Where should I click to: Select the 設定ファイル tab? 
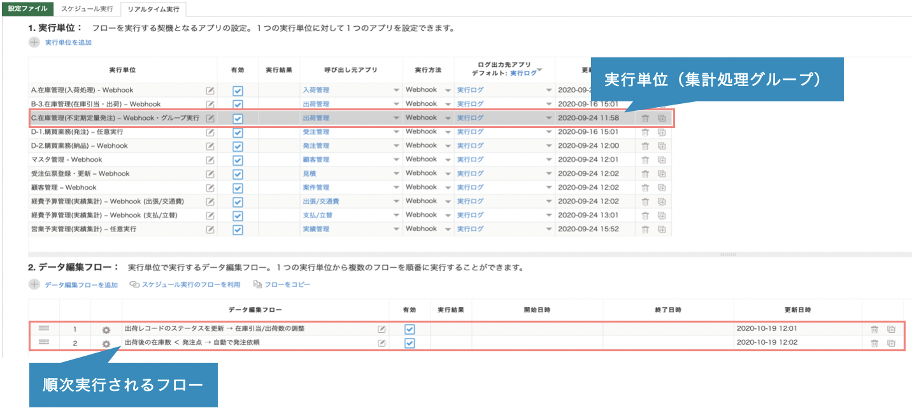coord(27,9)
